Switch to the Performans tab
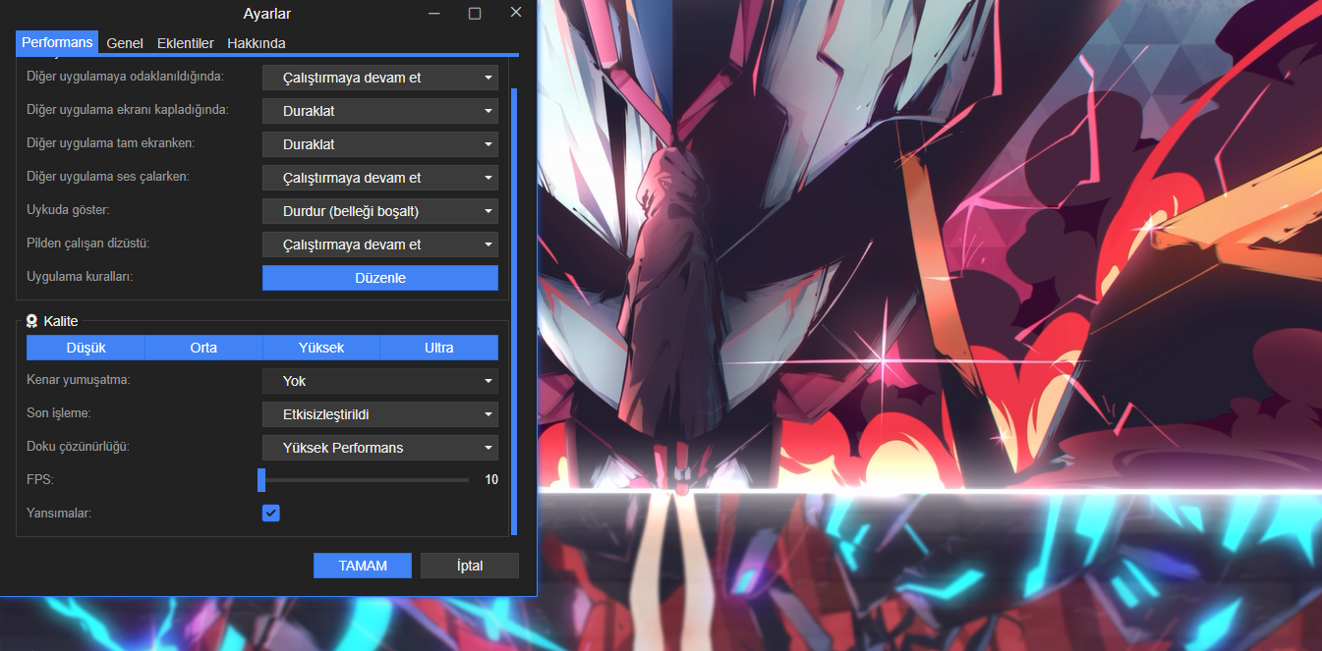 click(x=57, y=43)
